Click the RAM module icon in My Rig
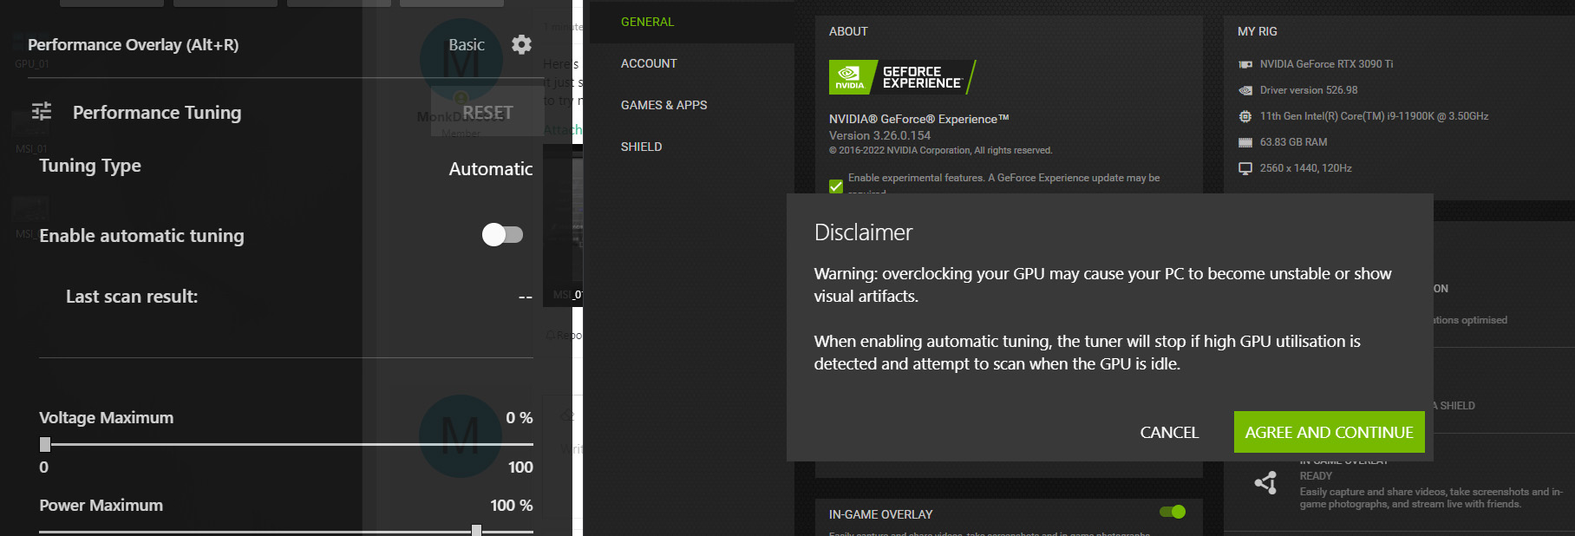This screenshot has width=1575, height=536. (1245, 142)
